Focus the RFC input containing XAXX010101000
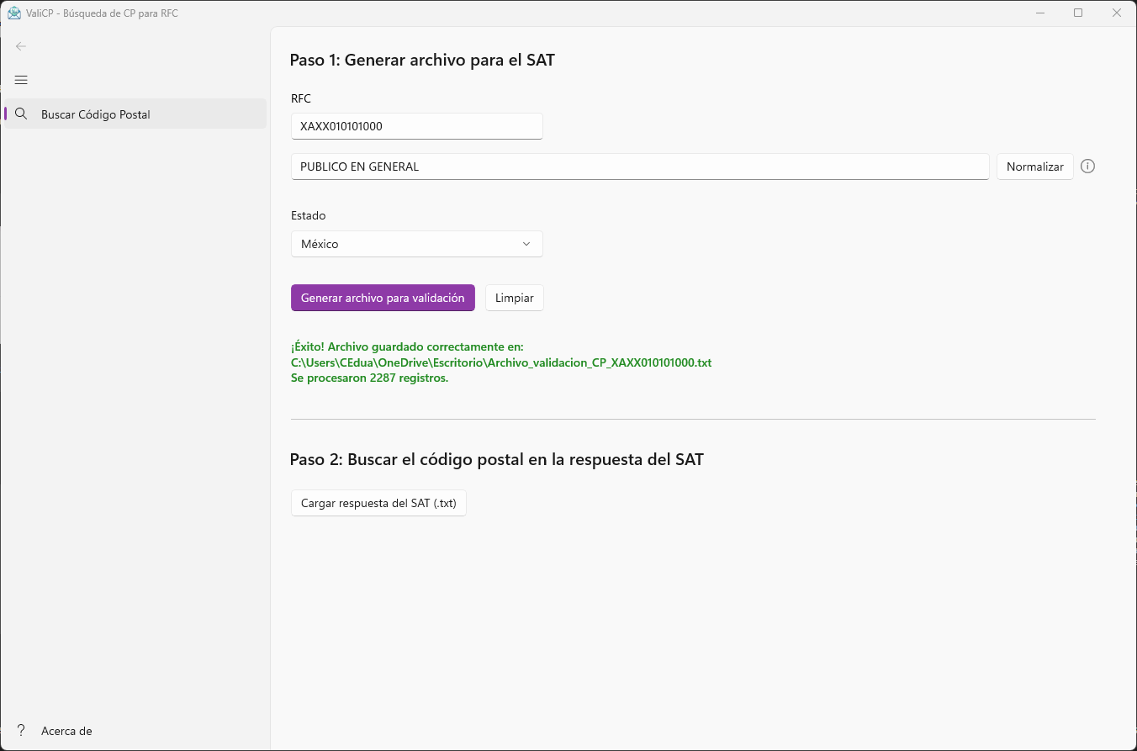The width and height of the screenshot is (1137, 751). point(416,126)
